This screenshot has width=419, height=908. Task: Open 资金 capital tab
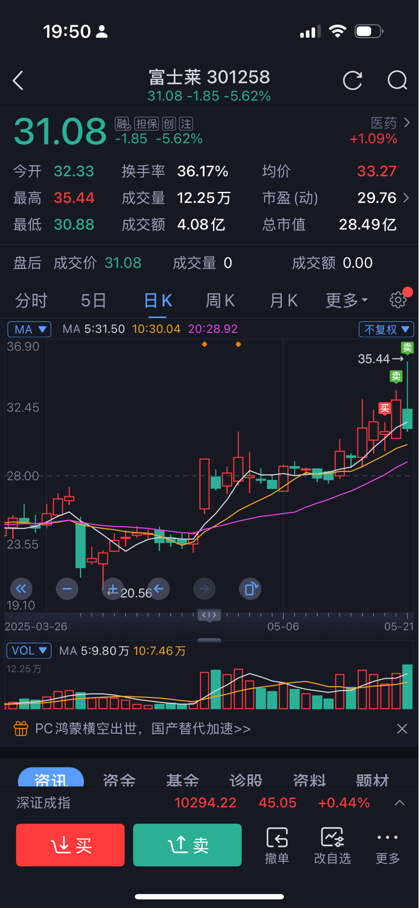click(x=119, y=779)
